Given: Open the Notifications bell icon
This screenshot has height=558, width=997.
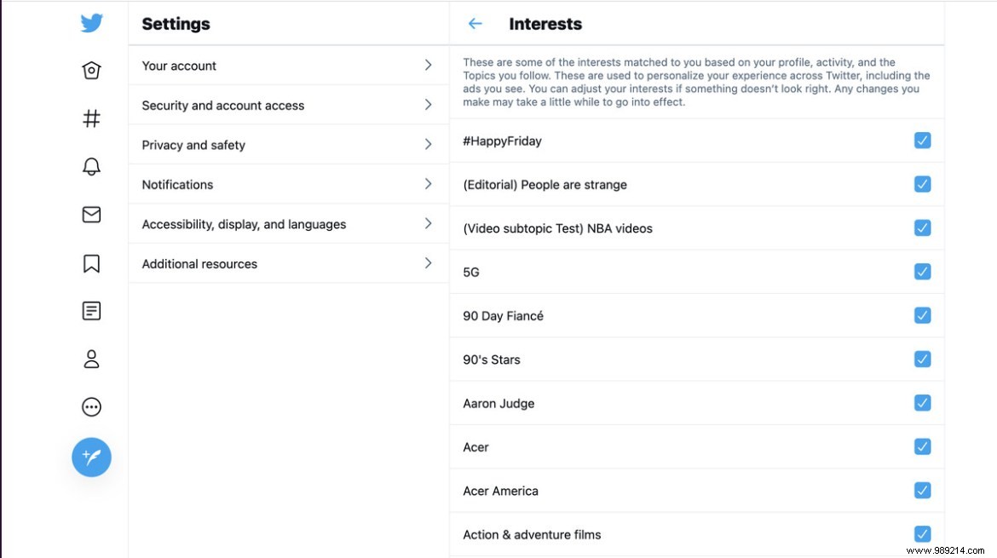Looking at the screenshot, I should pyautogui.click(x=91, y=167).
